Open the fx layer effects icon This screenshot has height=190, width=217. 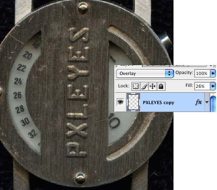(198, 102)
